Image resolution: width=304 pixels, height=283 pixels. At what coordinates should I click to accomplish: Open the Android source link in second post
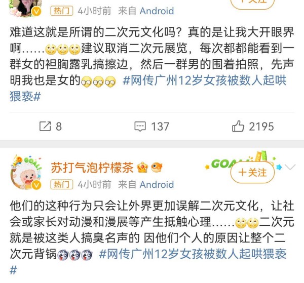157,184
